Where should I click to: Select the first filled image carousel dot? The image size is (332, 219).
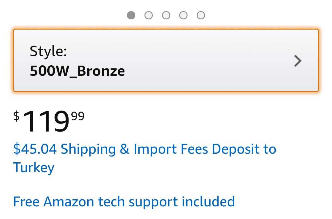click(x=131, y=15)
